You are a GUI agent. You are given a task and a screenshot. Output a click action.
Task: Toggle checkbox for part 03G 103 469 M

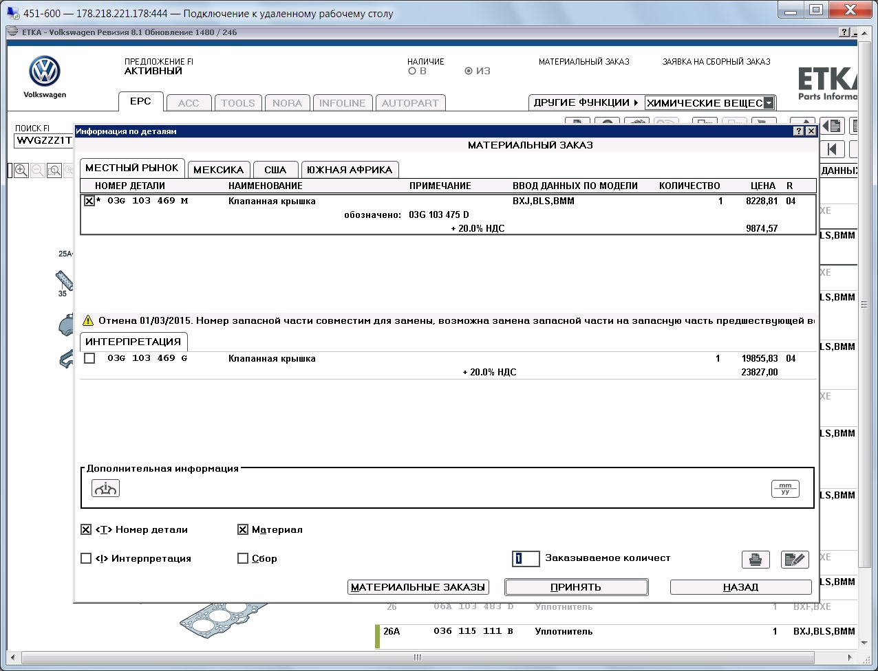point(89,201)
